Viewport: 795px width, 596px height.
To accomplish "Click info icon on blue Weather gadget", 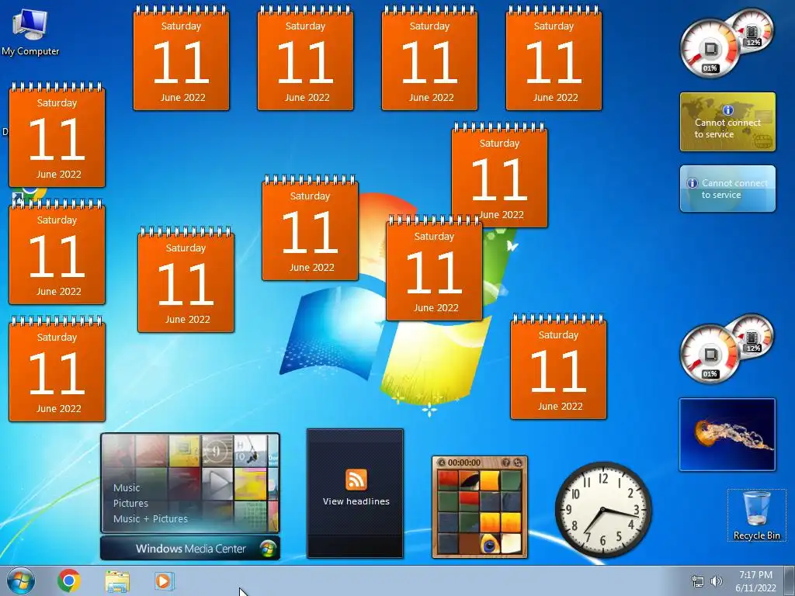I will tap(692, 183).
